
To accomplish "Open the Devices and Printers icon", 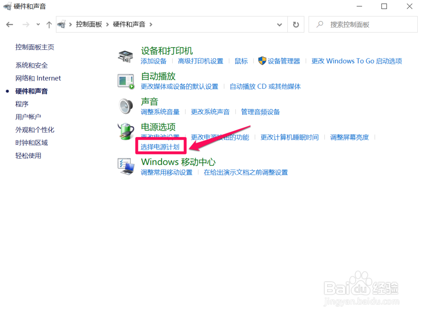I will pos(125,56).
